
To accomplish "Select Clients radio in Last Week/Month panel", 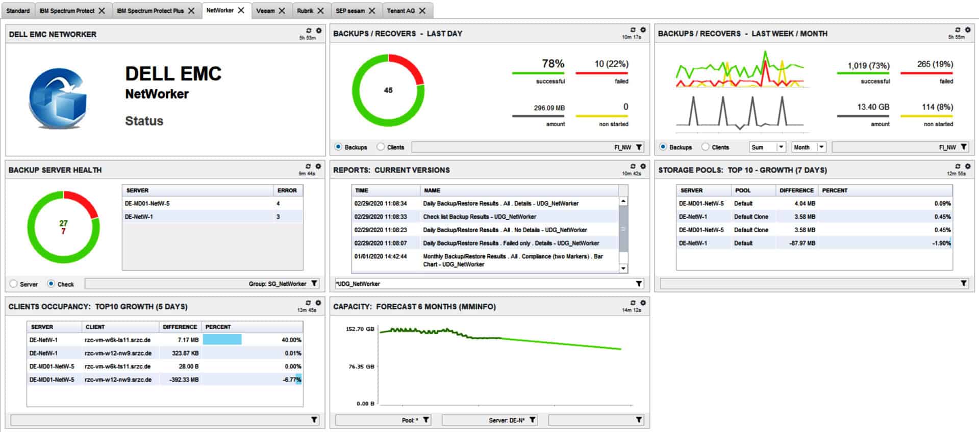I will point(705,147).
